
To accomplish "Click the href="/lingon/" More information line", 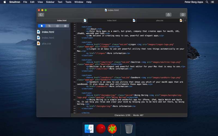I will [x=108, y=53].
